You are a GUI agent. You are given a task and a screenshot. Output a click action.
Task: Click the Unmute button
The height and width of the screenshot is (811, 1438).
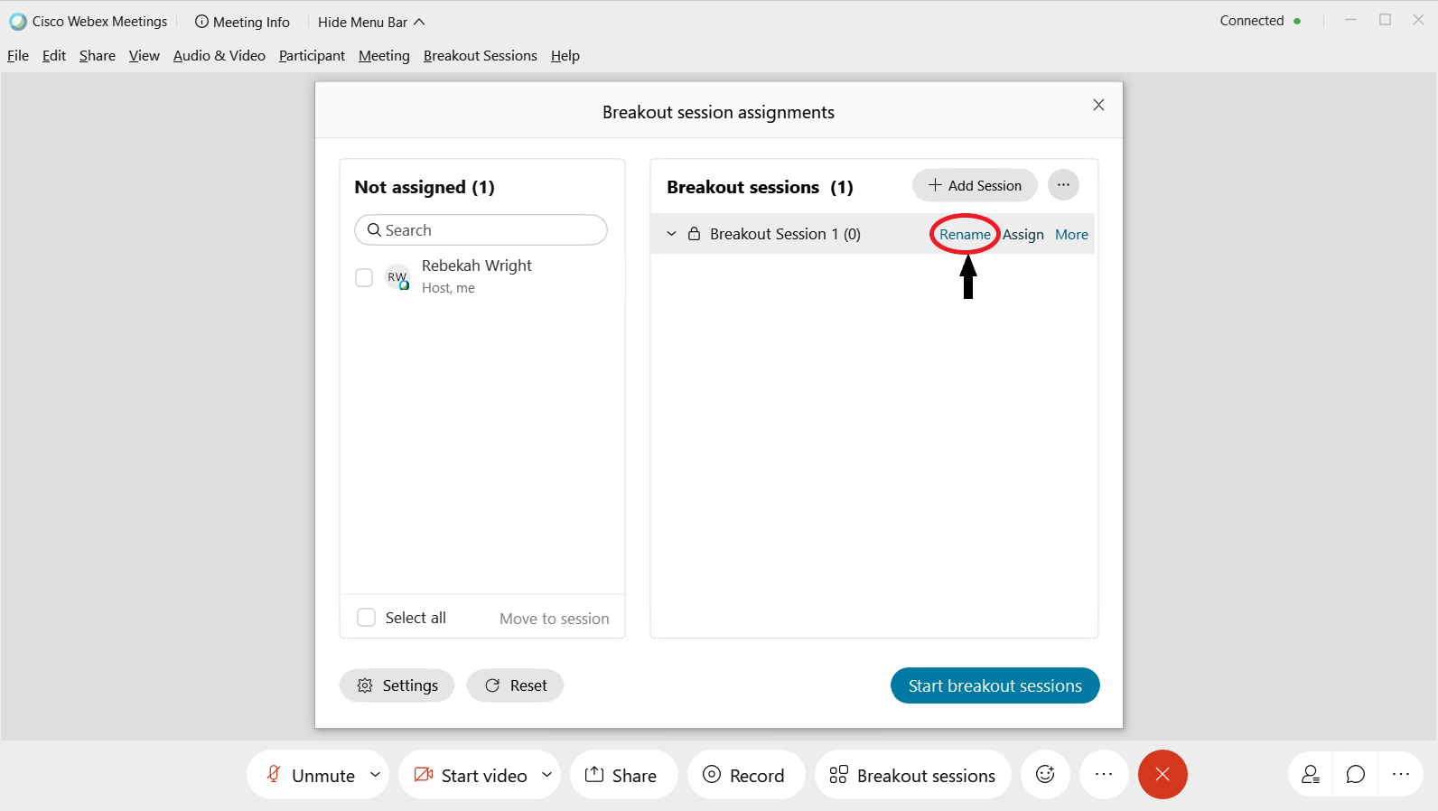[309, 775]
